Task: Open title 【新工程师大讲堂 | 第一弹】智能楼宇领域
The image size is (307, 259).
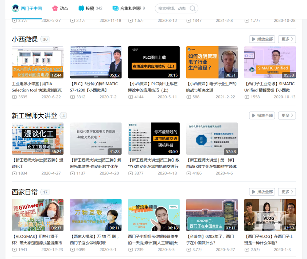Action: pos(211,163)
